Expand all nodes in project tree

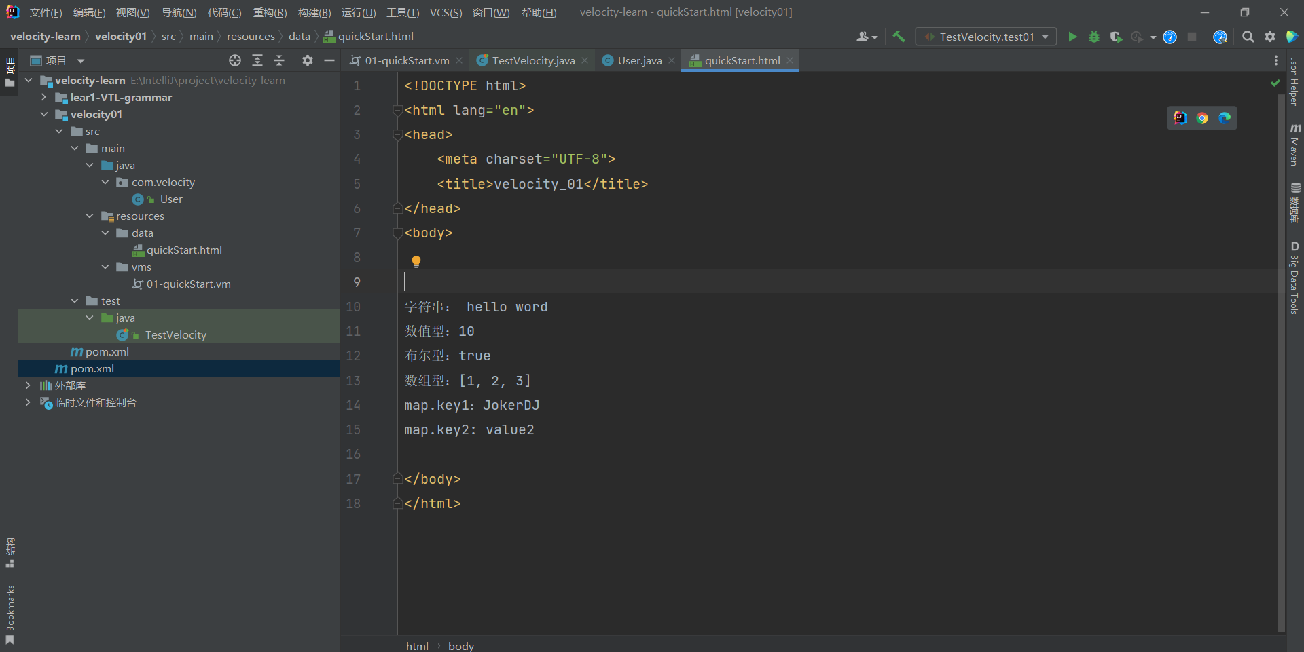pyautogui.click(x=257, y=60)
